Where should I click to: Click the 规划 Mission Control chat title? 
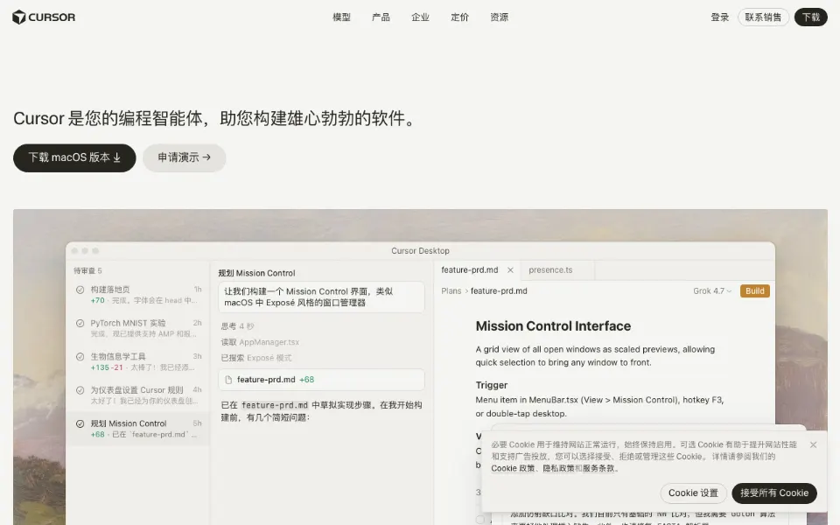(256, 273)
